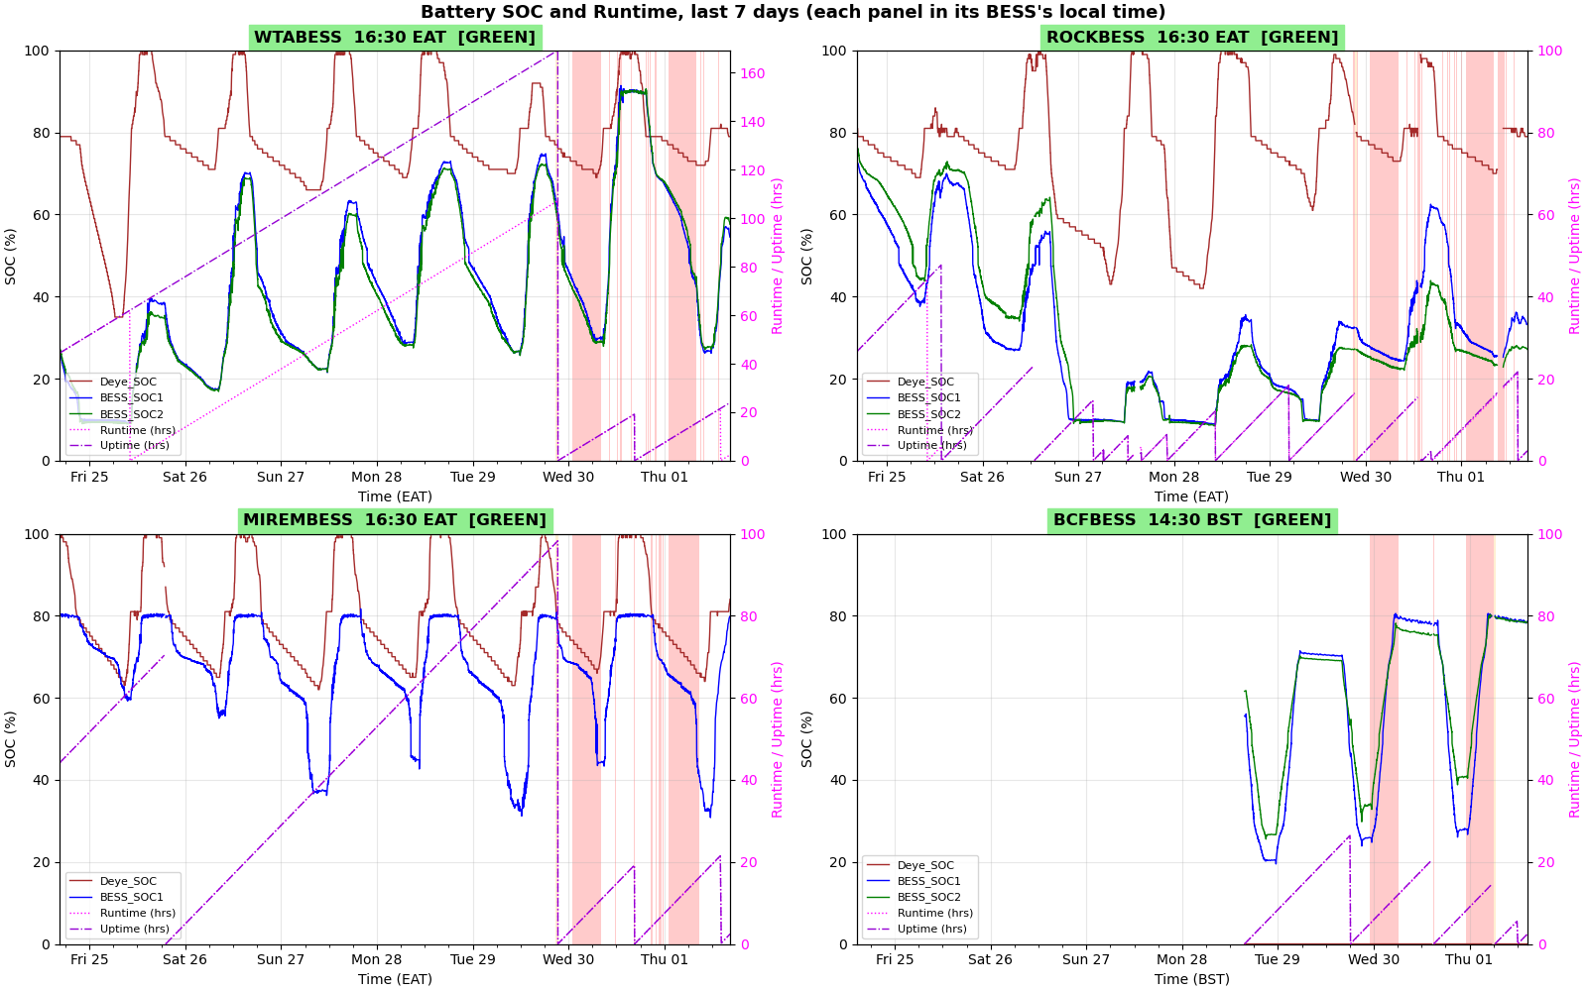Select the ROCKBESS 16:30 EAT [GREEN] panel title
1587x991 pixels.
click(1192, 38)
